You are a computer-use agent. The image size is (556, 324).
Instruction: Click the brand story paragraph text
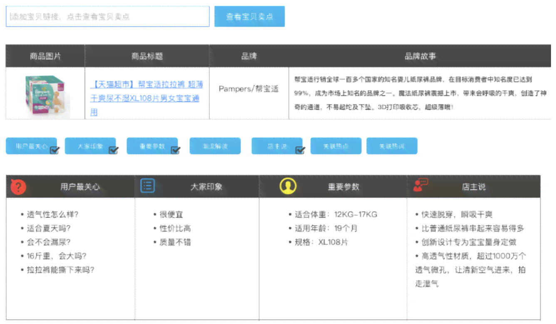coord(420,93)
